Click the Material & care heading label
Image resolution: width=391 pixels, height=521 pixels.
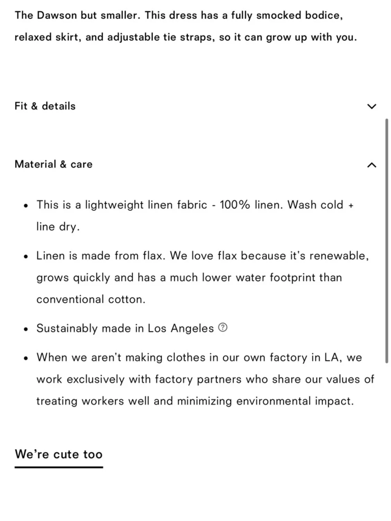point(54,164)
